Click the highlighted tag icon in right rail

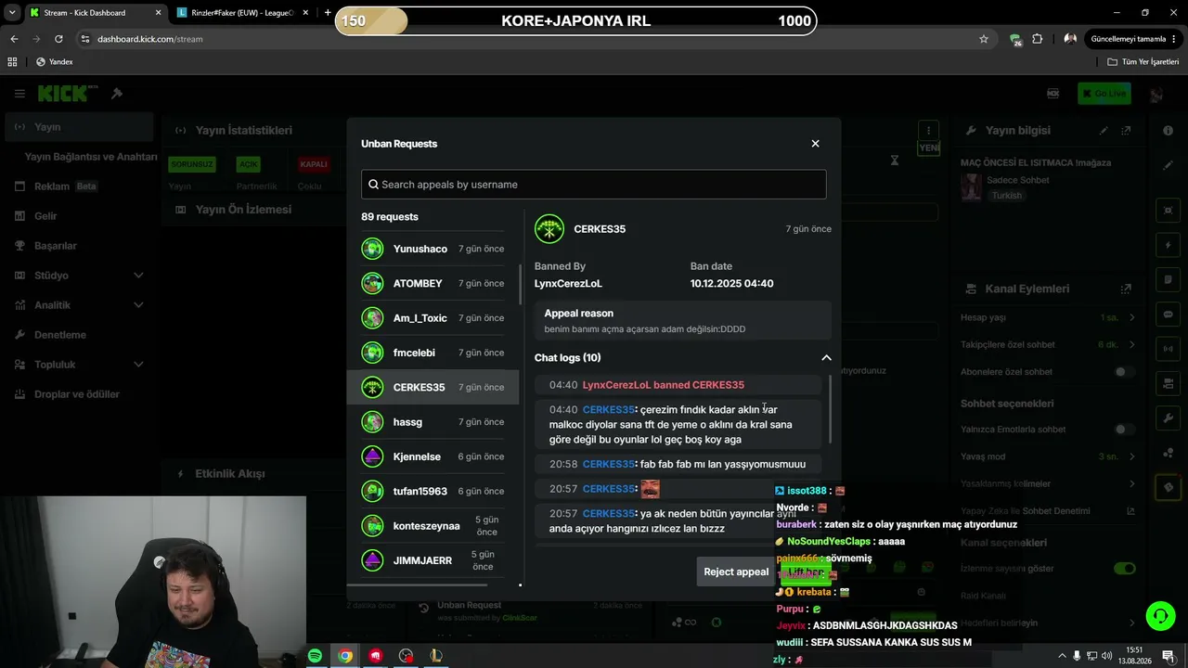(x=1168, y=487)
